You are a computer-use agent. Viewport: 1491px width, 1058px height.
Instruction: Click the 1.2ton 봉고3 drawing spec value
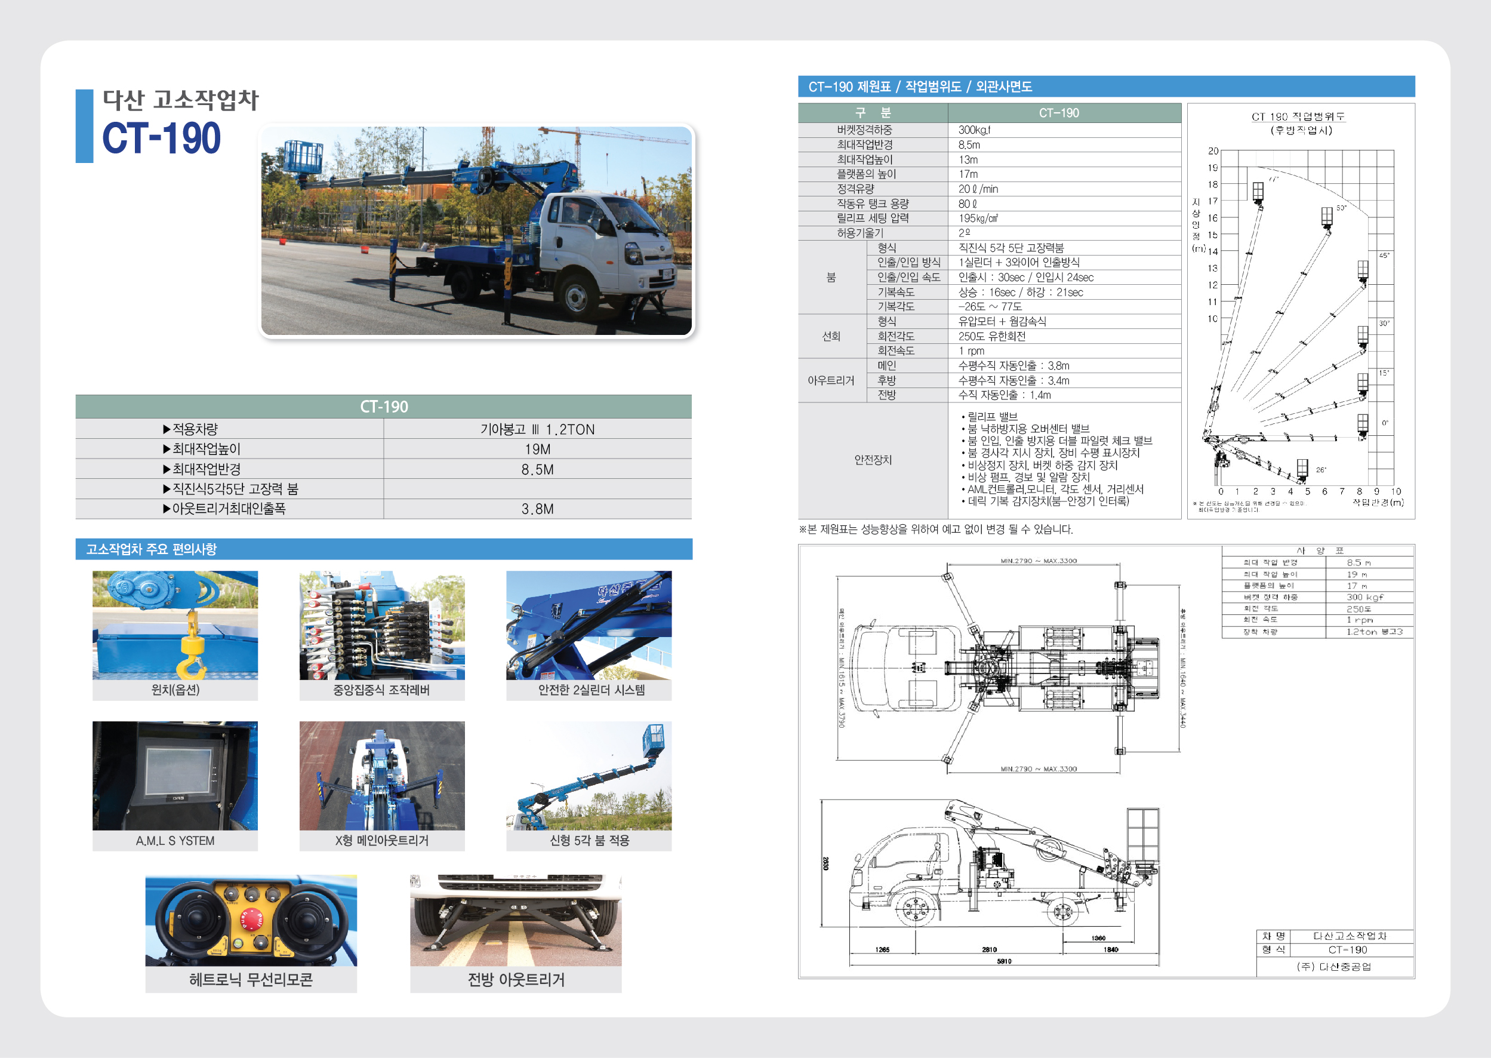pyautogui.click(x=1374, y=632)
